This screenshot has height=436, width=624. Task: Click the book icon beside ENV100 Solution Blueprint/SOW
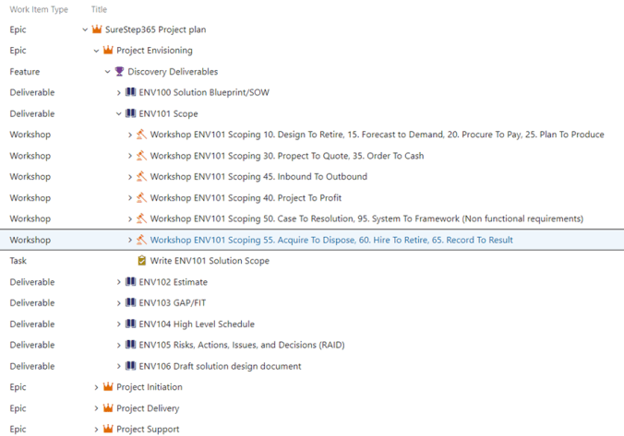(x=130, y=92)
